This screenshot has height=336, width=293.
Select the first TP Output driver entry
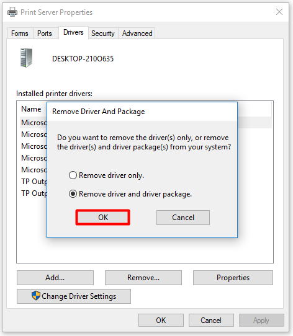[34, 182]
